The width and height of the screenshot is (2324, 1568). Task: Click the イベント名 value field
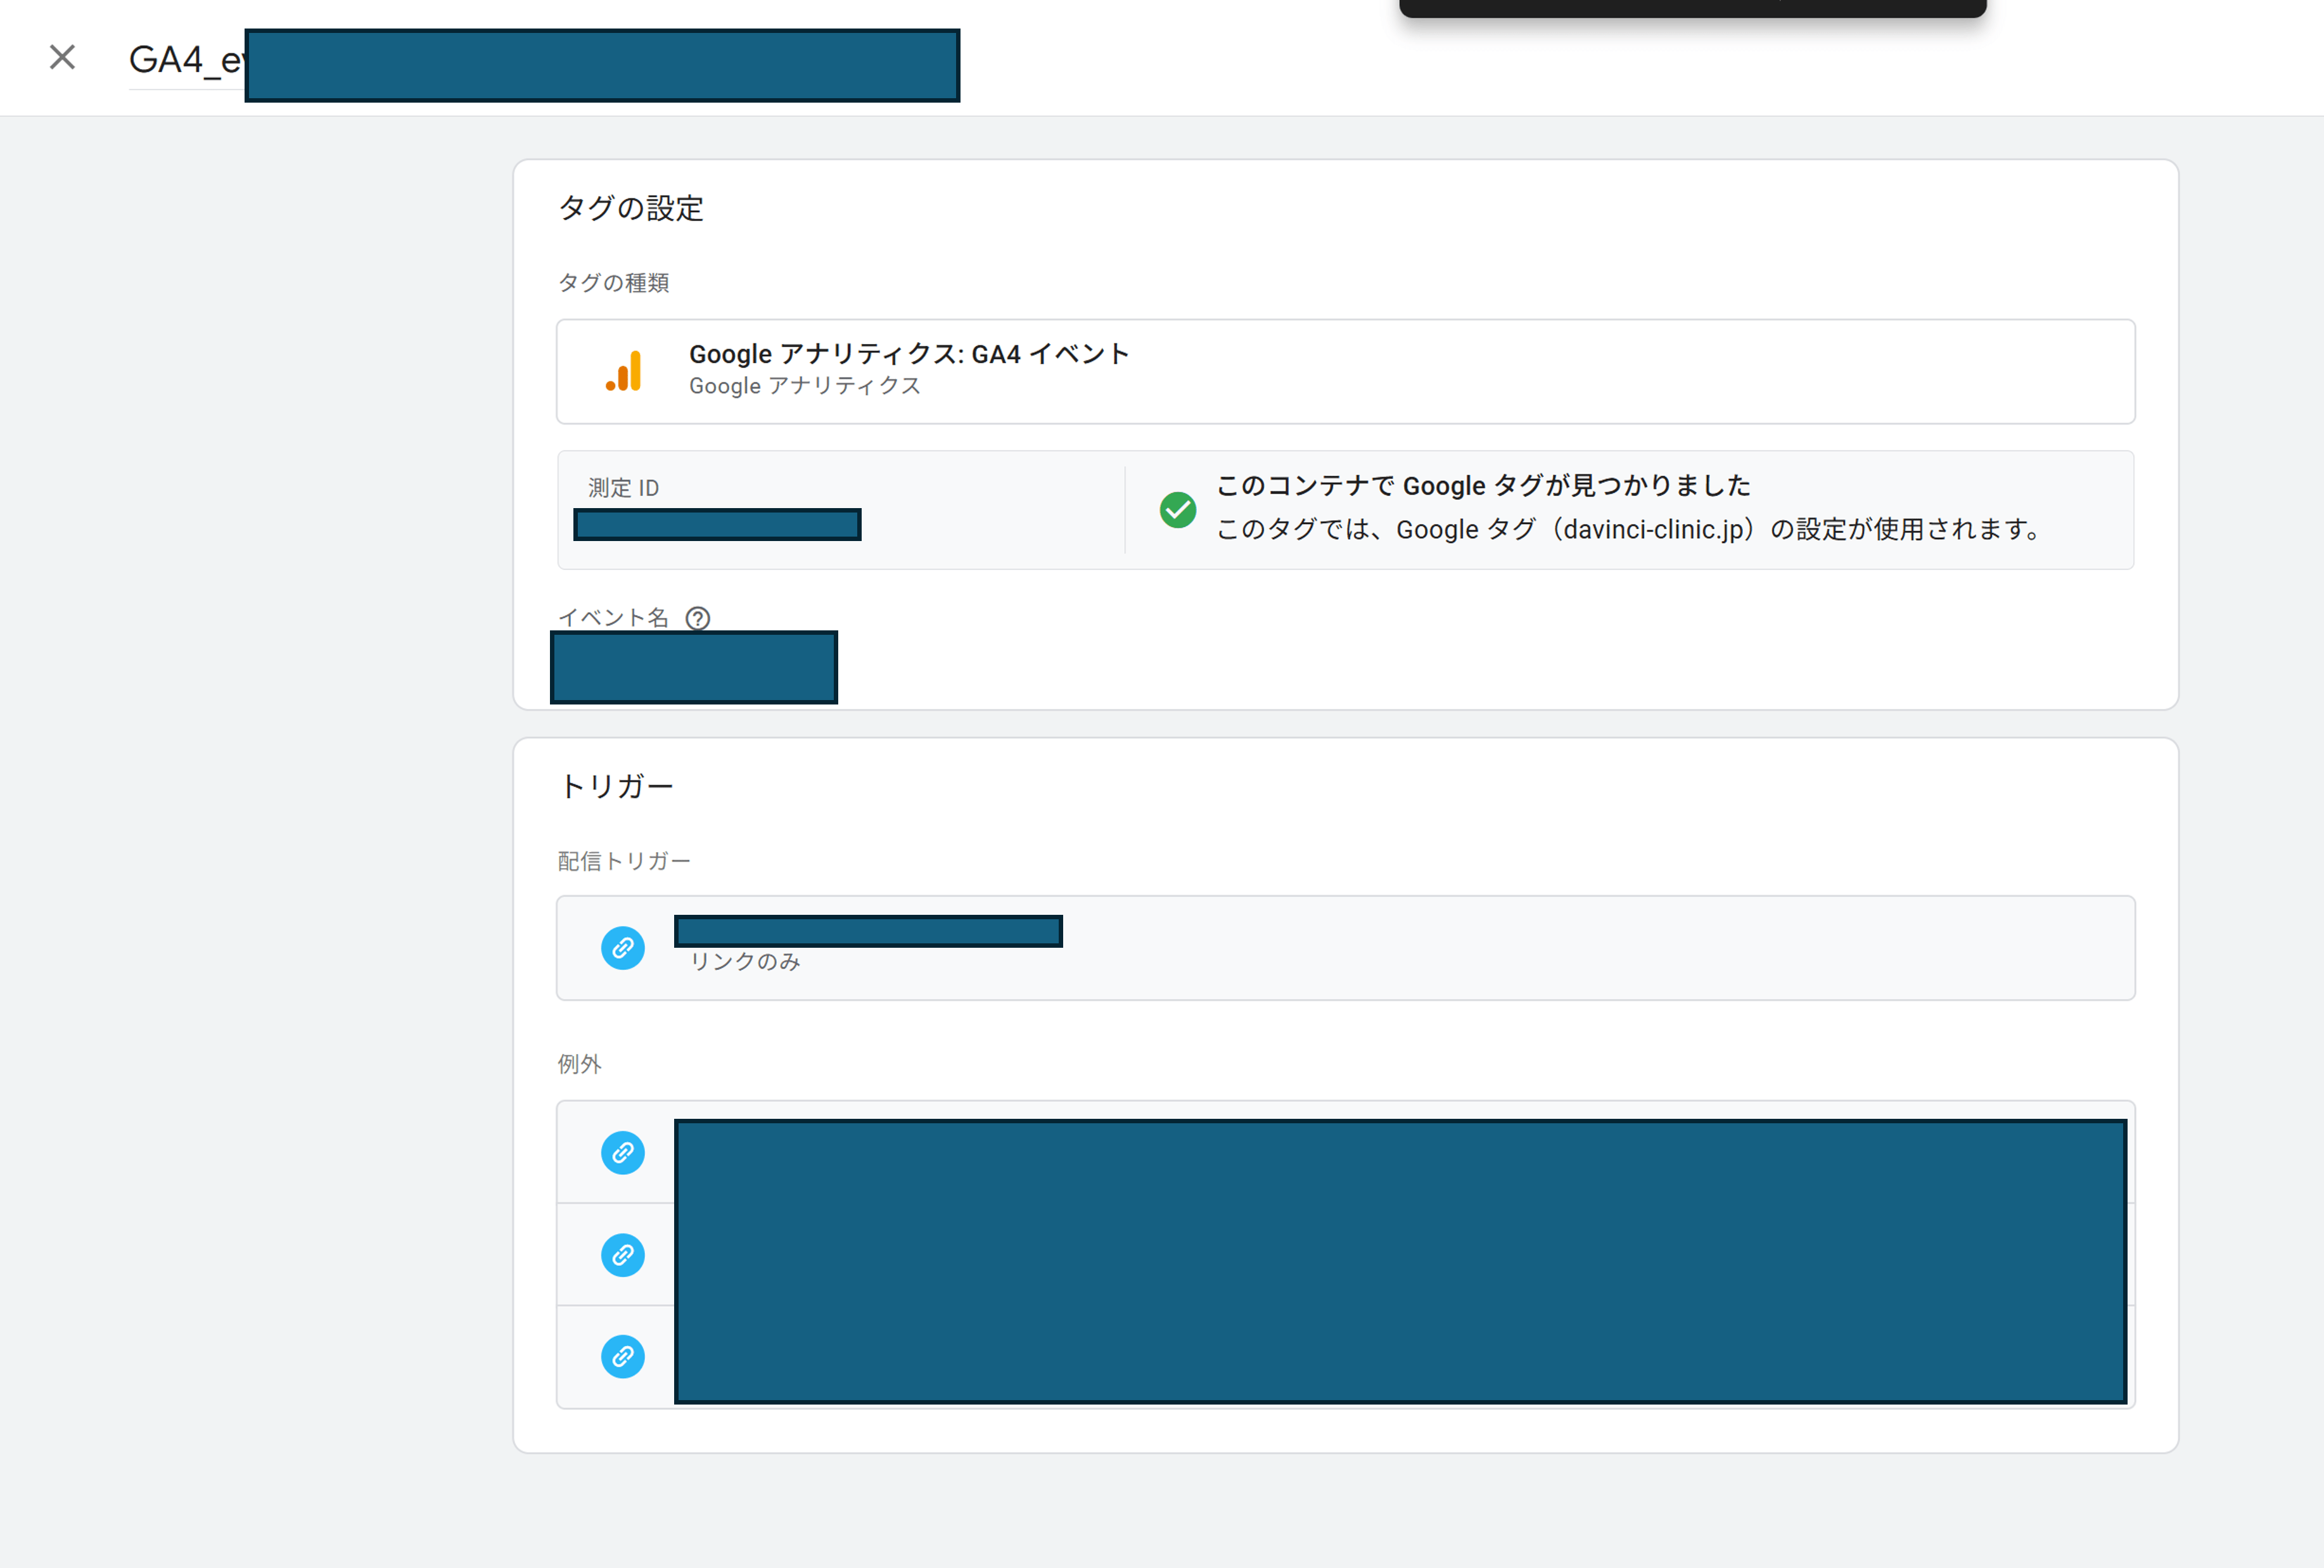pyautogui.click(x=693, y=667)
